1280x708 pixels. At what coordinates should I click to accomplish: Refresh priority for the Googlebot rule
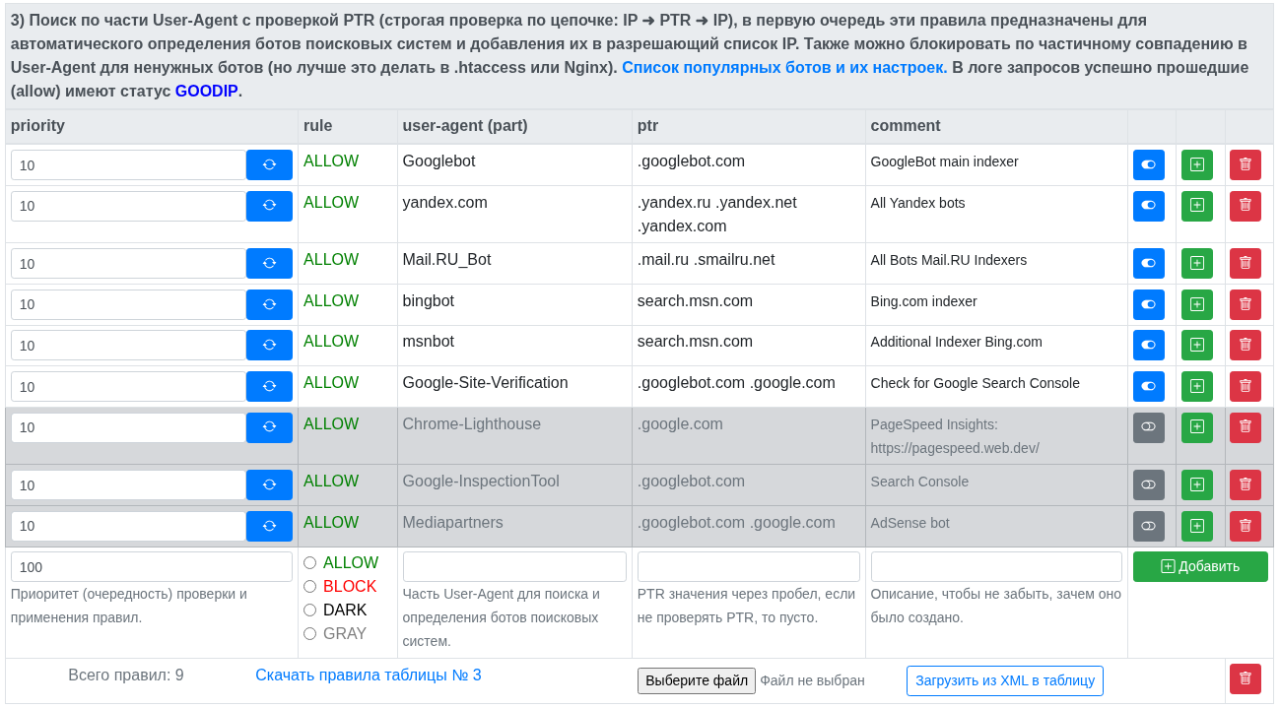pos(269,164)
